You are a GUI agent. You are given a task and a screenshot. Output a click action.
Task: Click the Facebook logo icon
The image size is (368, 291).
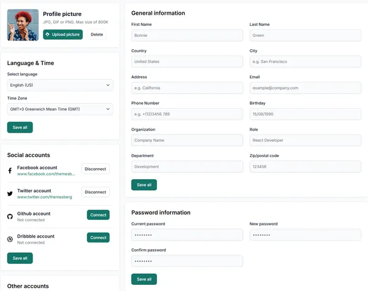10,171
